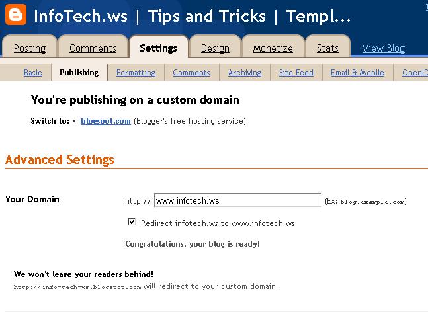Click the View Blog link

pos(384,48)
